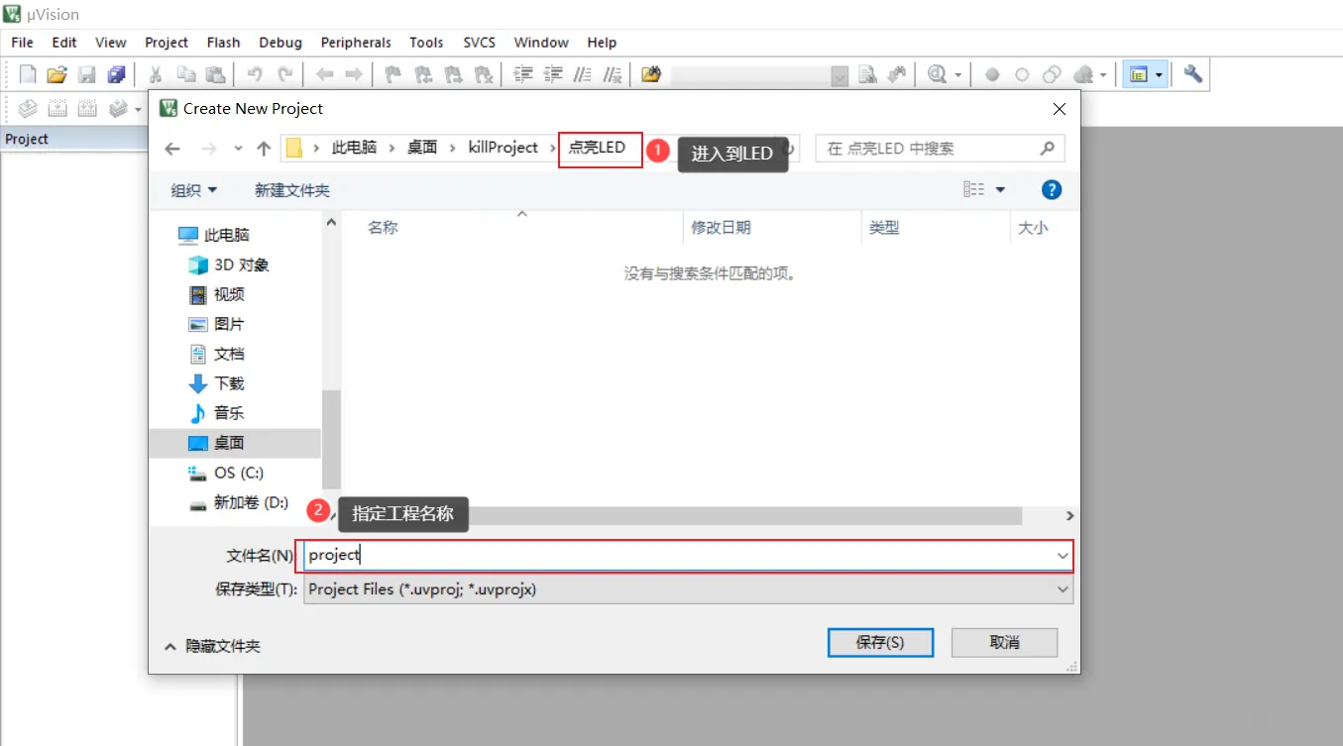
Task: Click the help question mark in the dialog
Action: [1051, 189]
